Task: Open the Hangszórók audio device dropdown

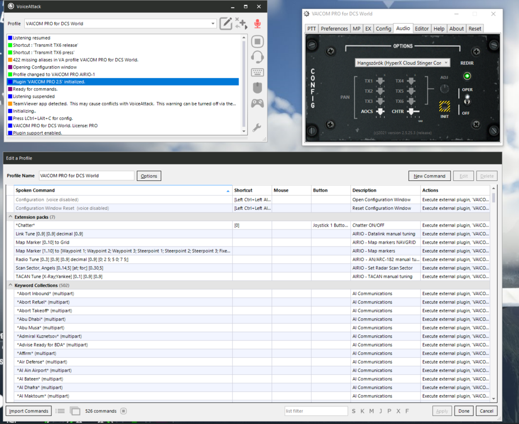Action: point(403,63)
